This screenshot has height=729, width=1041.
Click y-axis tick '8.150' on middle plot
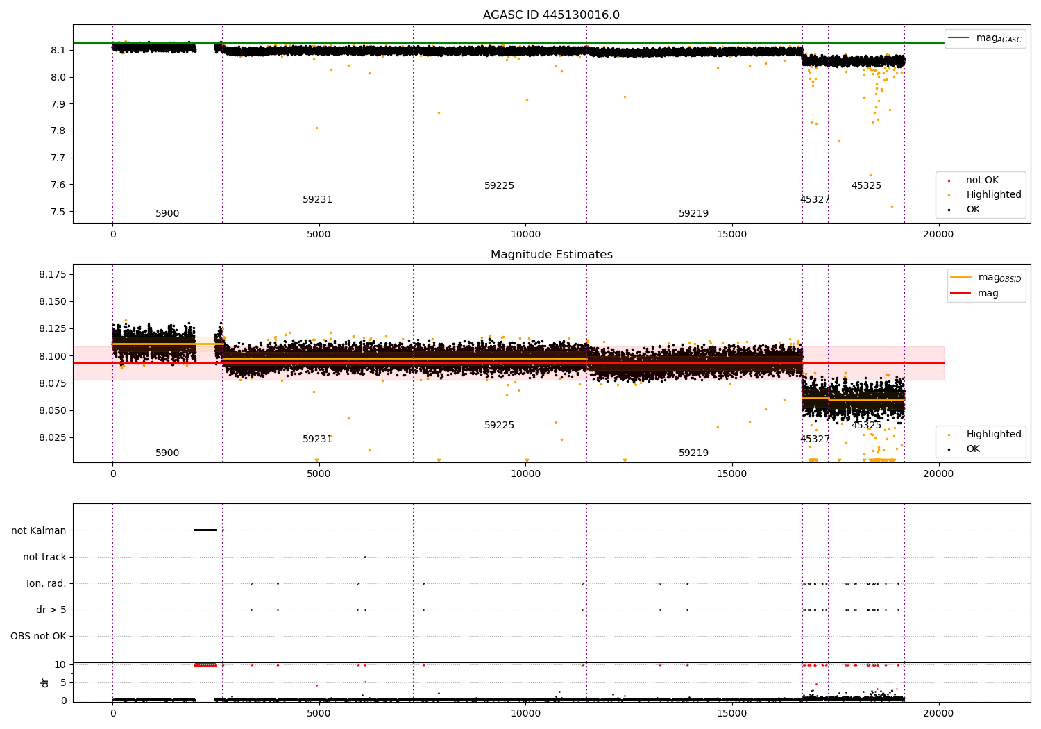tap(53, 302)
